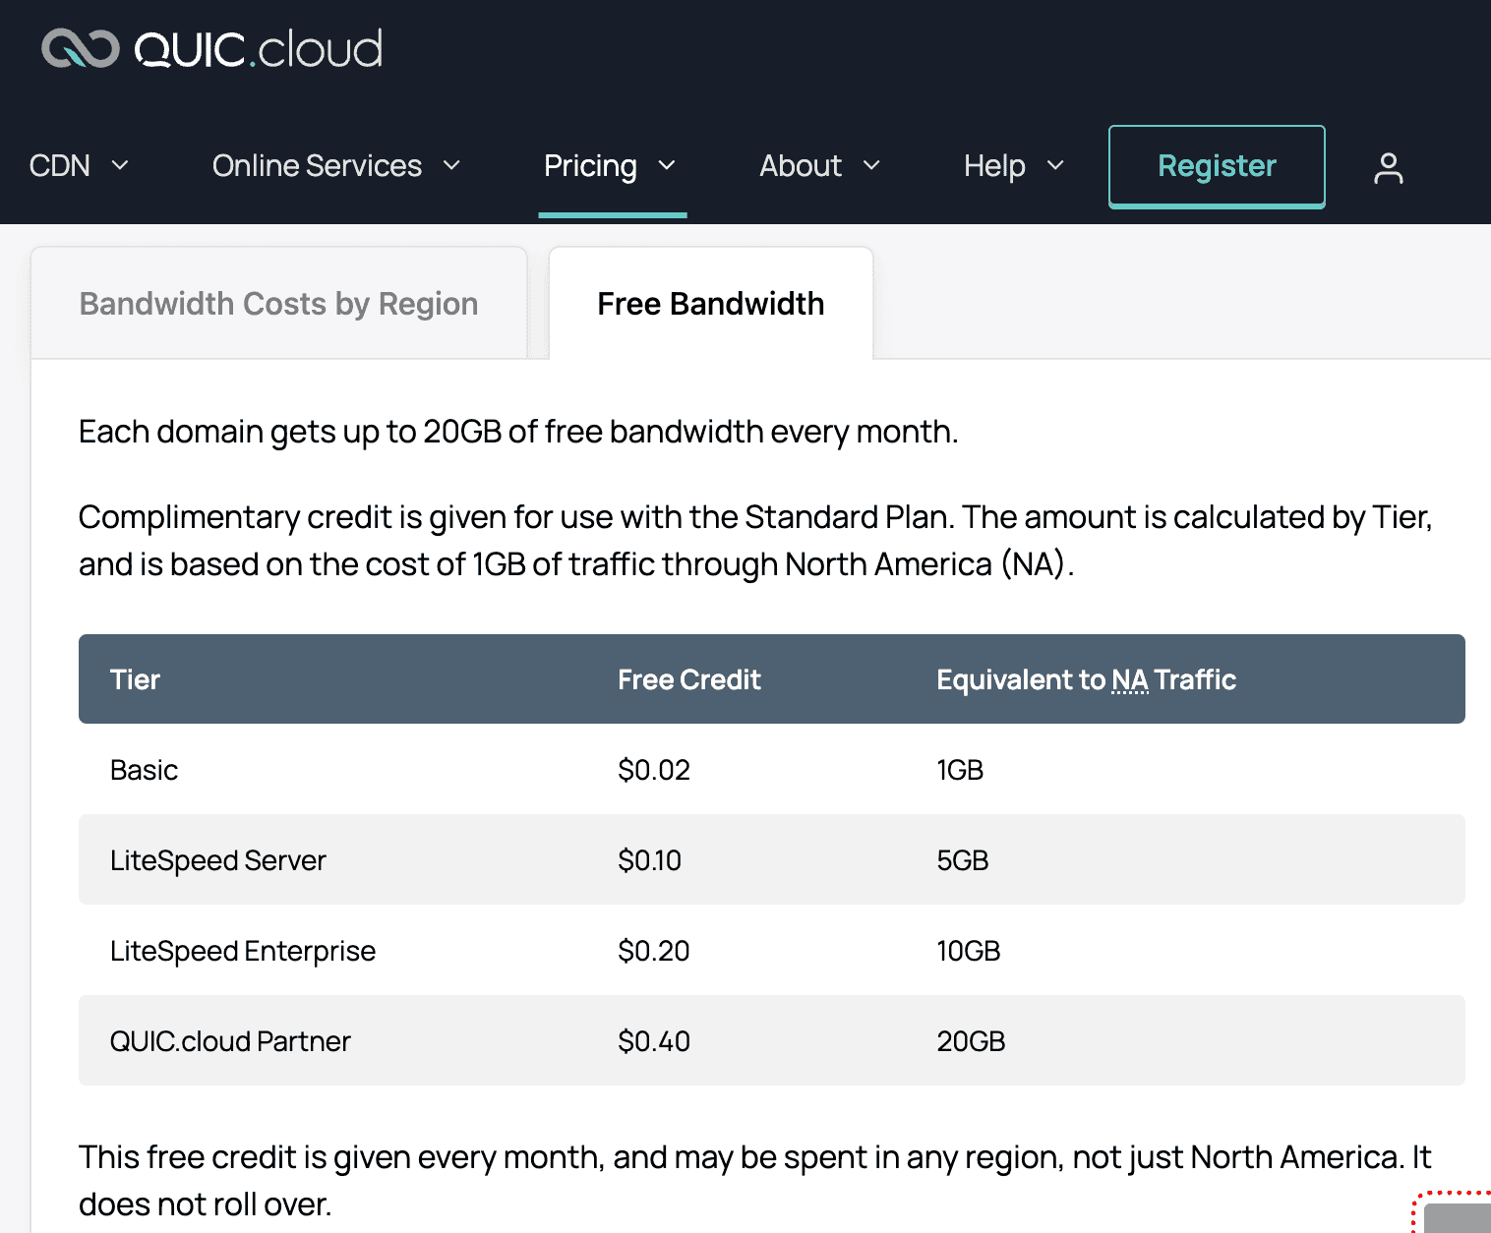
Task: Click the 'This free credit is given' paragraph
Action: pyautogui.click(x=754, y=1180)
